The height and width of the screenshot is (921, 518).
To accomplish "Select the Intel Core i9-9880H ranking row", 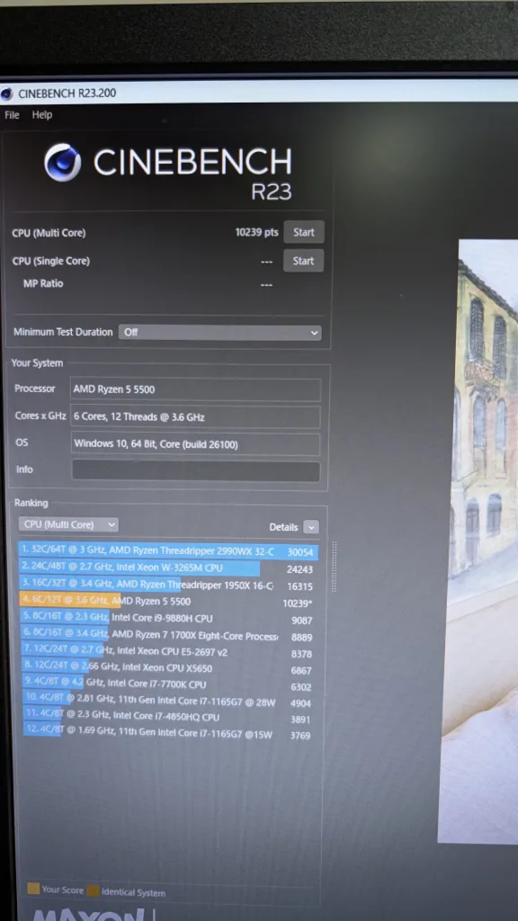I will pyautogui.click(x=168, y=619).
